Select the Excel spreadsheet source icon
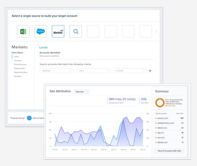 coord(23,31)
